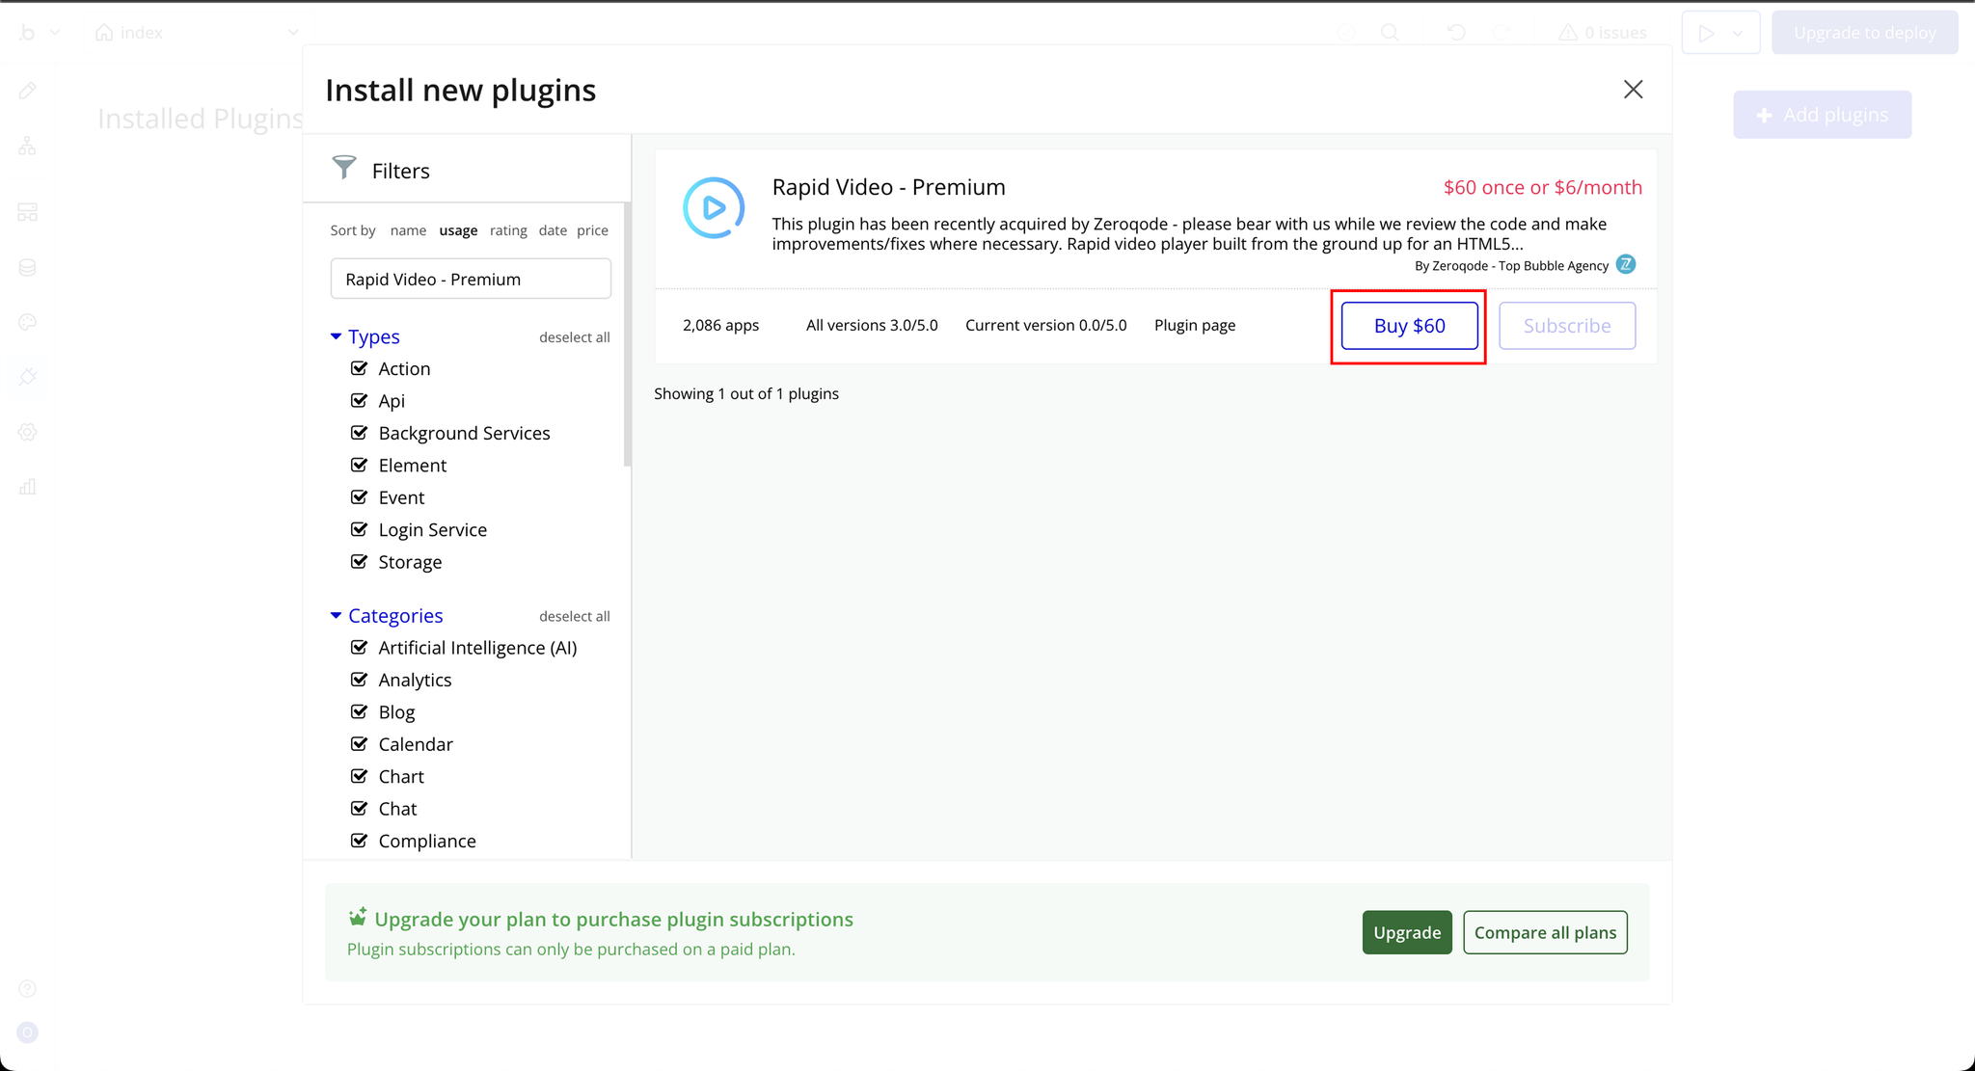Image resolution: width=1975 pixels, height=1071 pixels.
Task: Uncheck the Action type checkbox
Action: click(359, 368)
